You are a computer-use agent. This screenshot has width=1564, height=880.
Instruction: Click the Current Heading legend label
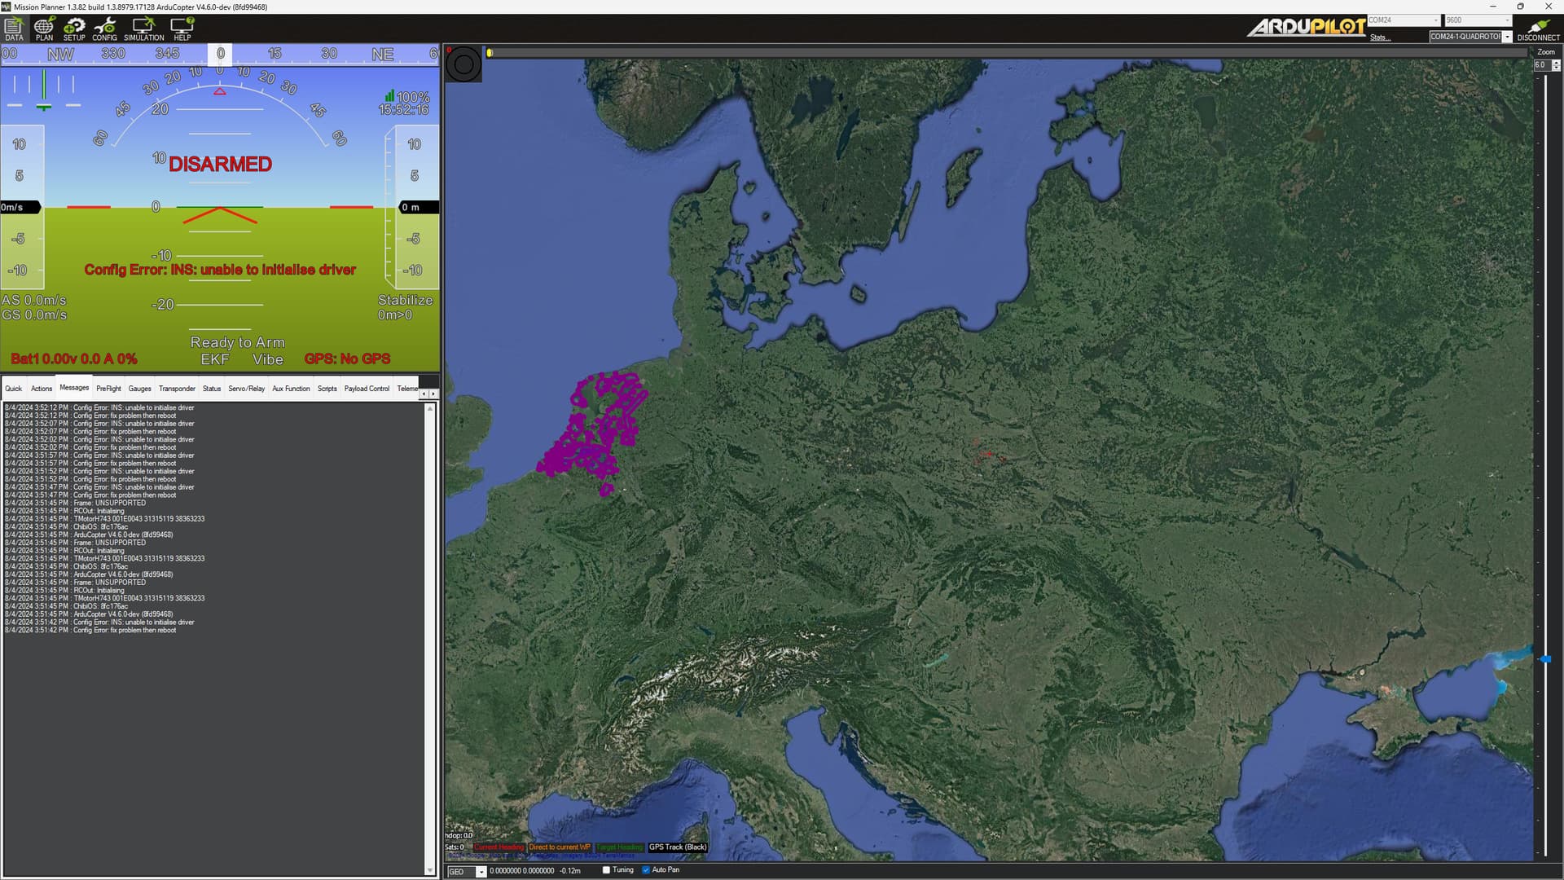coord(499,847)
